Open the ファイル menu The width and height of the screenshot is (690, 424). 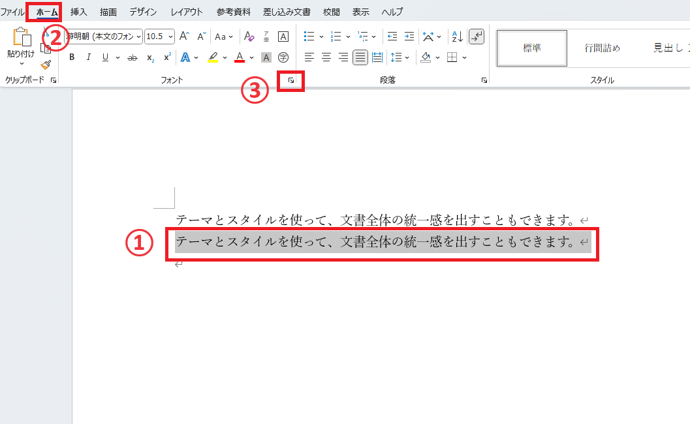point(12,12)
